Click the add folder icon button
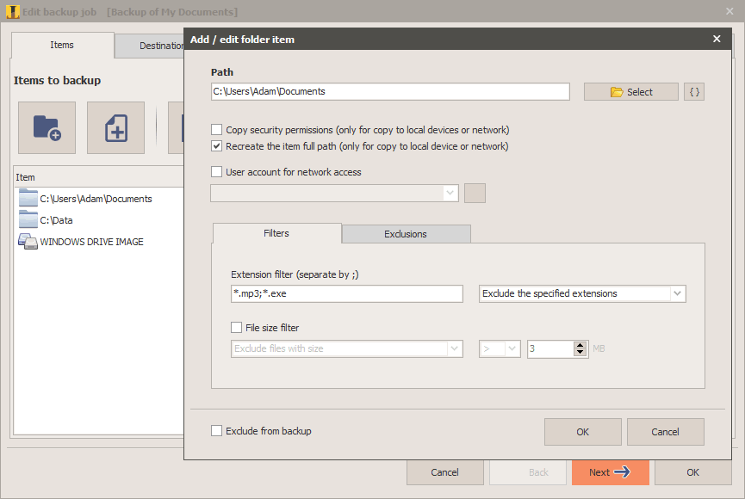The image size is (745, 499). coord(47,128)
